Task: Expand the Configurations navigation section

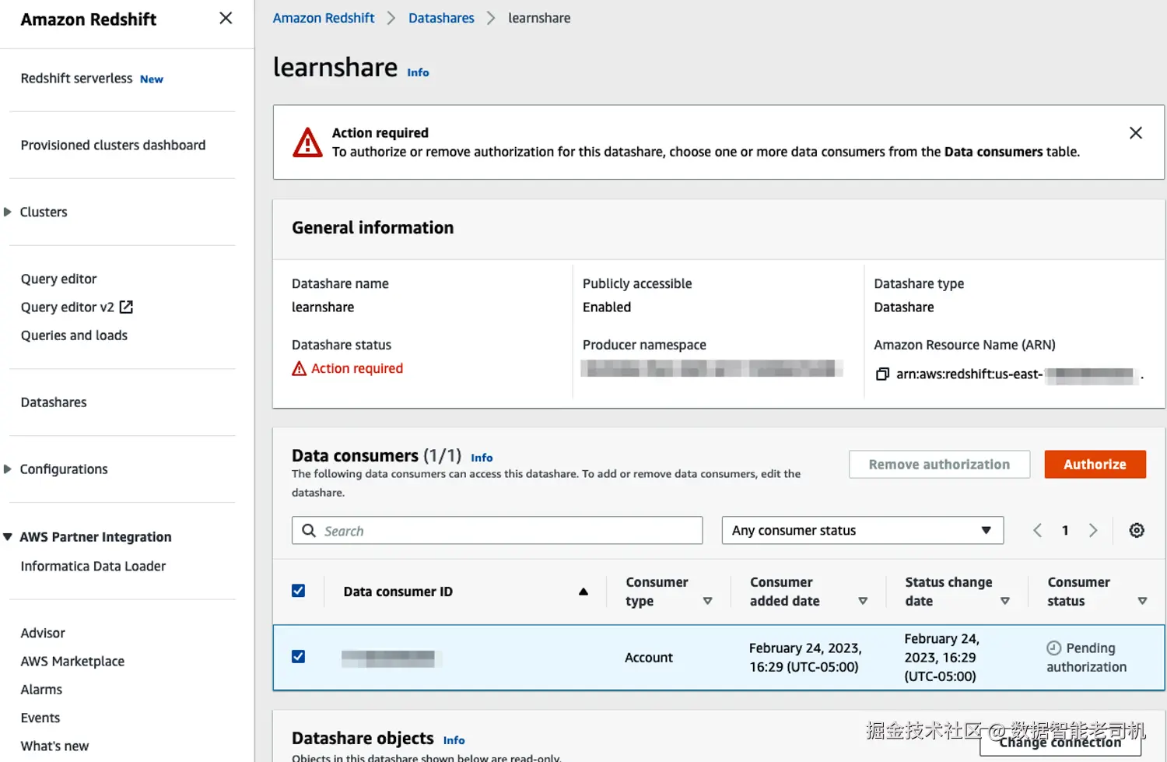Action: pos(8,469)
